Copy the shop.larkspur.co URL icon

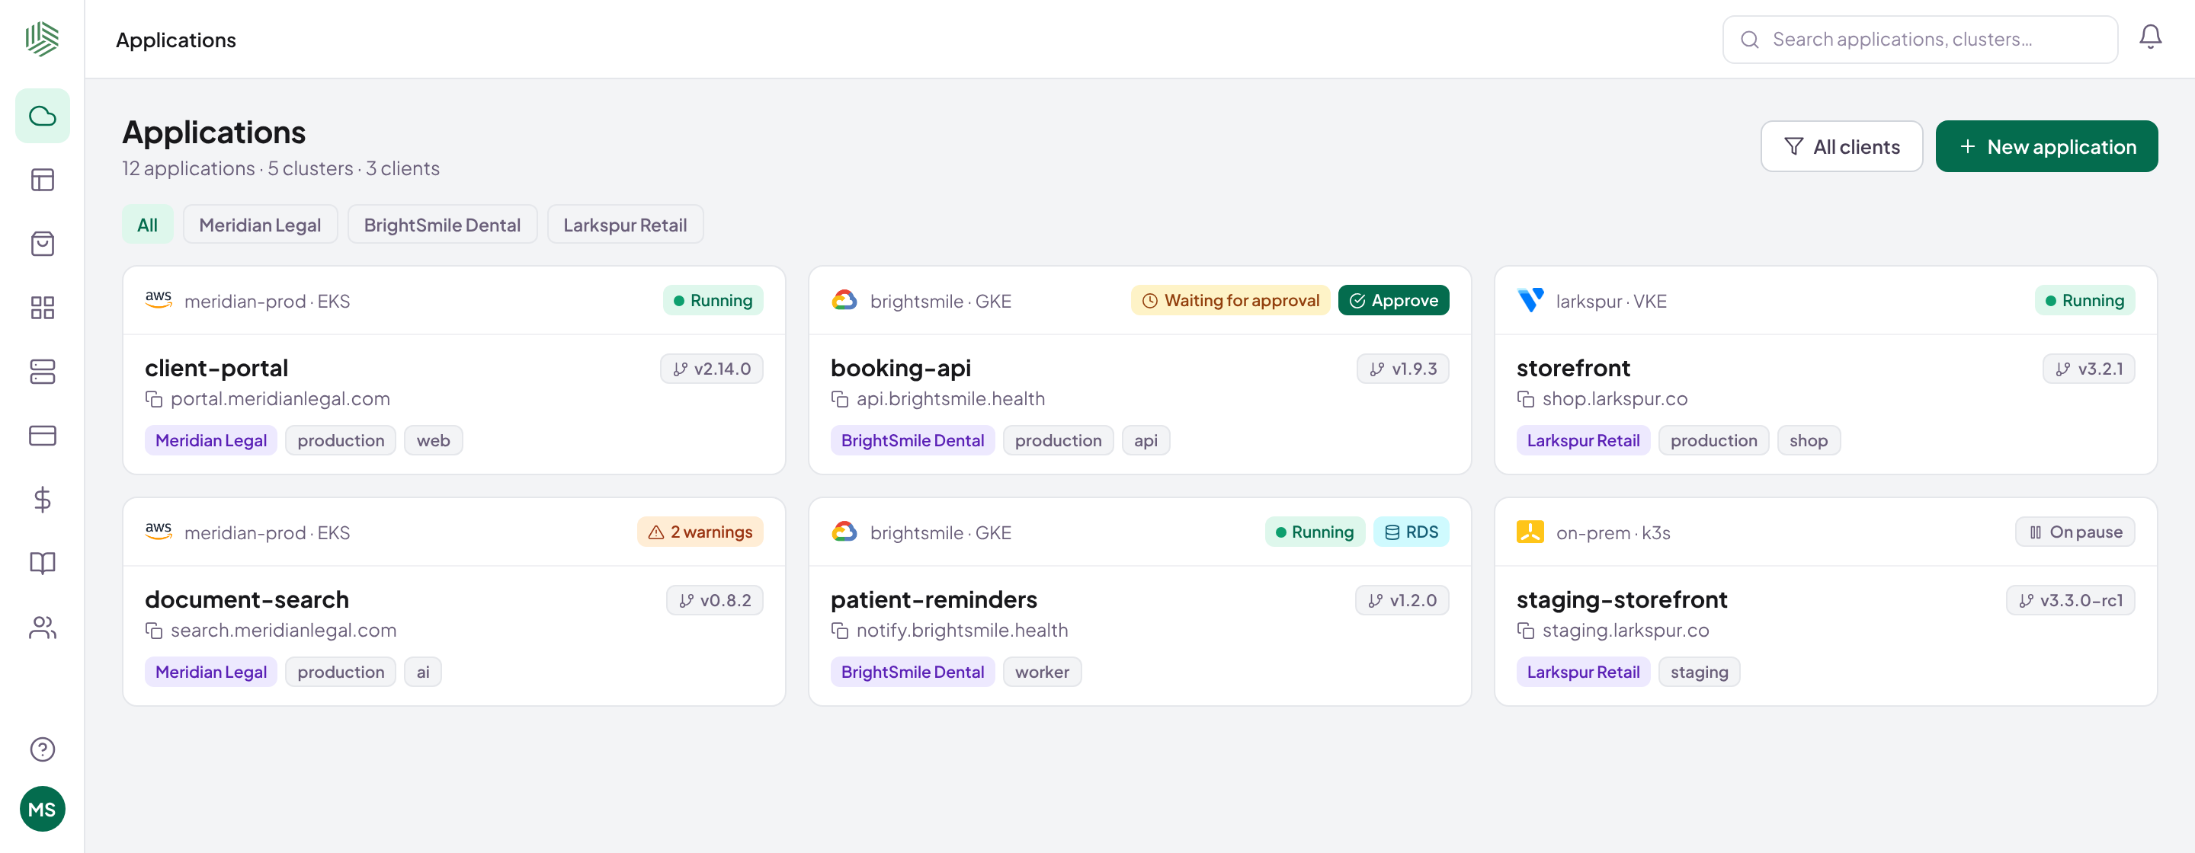(x=1525, y=399)
